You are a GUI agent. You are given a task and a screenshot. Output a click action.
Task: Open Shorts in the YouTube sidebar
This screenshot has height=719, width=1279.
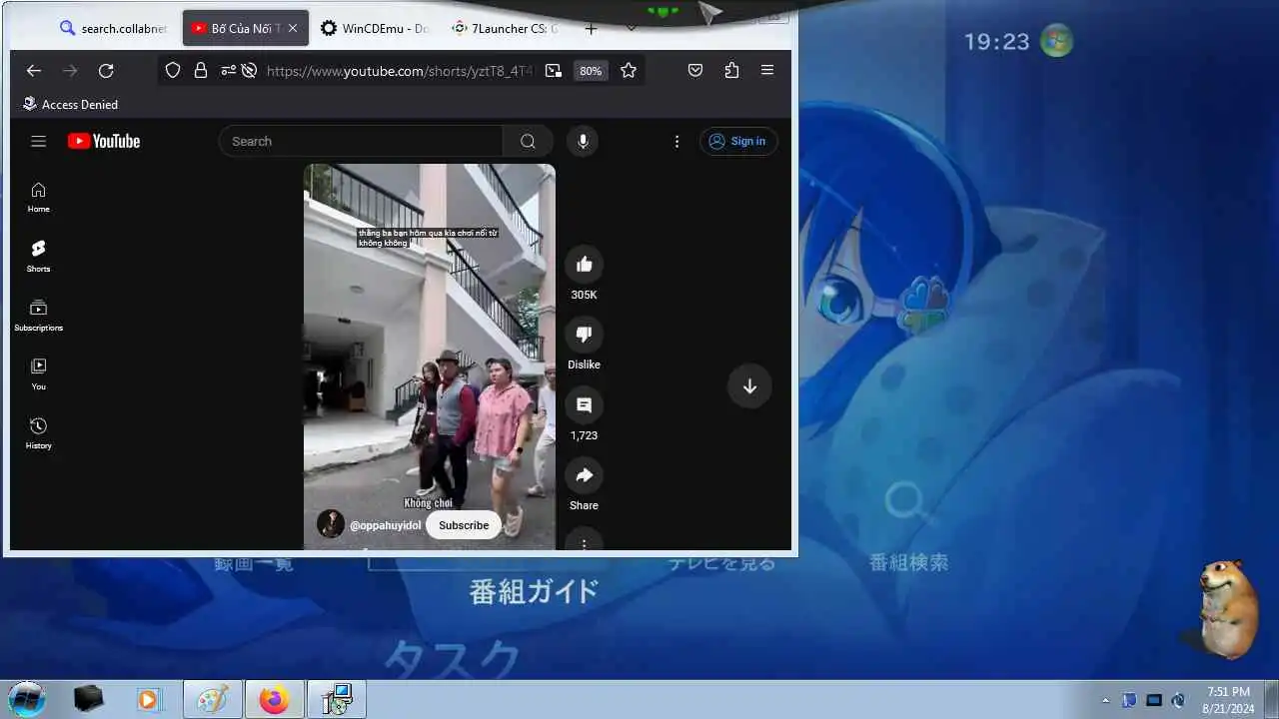(39, 257)
